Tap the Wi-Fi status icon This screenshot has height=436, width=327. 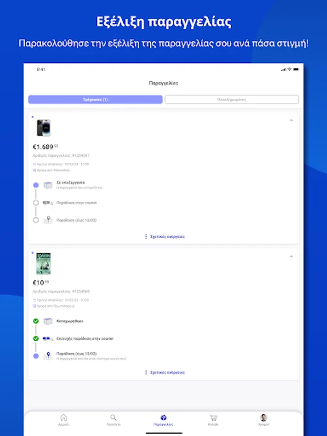290,69
